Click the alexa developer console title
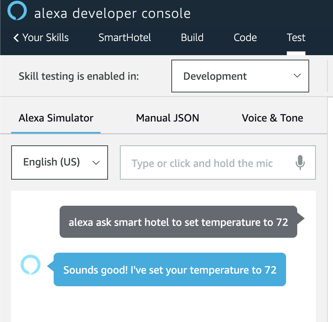This screenshot has height=322, width=333. click(112, 13)
